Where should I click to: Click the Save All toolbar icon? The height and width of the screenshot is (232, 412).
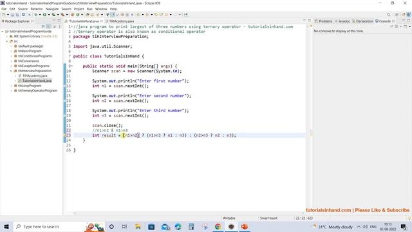[17, 15]
